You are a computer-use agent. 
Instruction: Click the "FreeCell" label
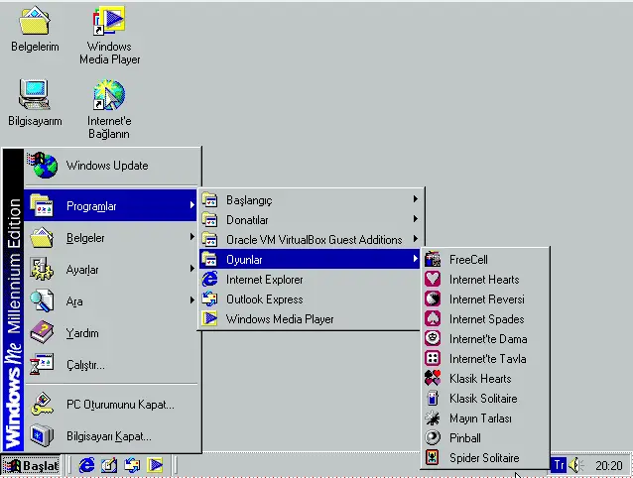pos(468,260)
